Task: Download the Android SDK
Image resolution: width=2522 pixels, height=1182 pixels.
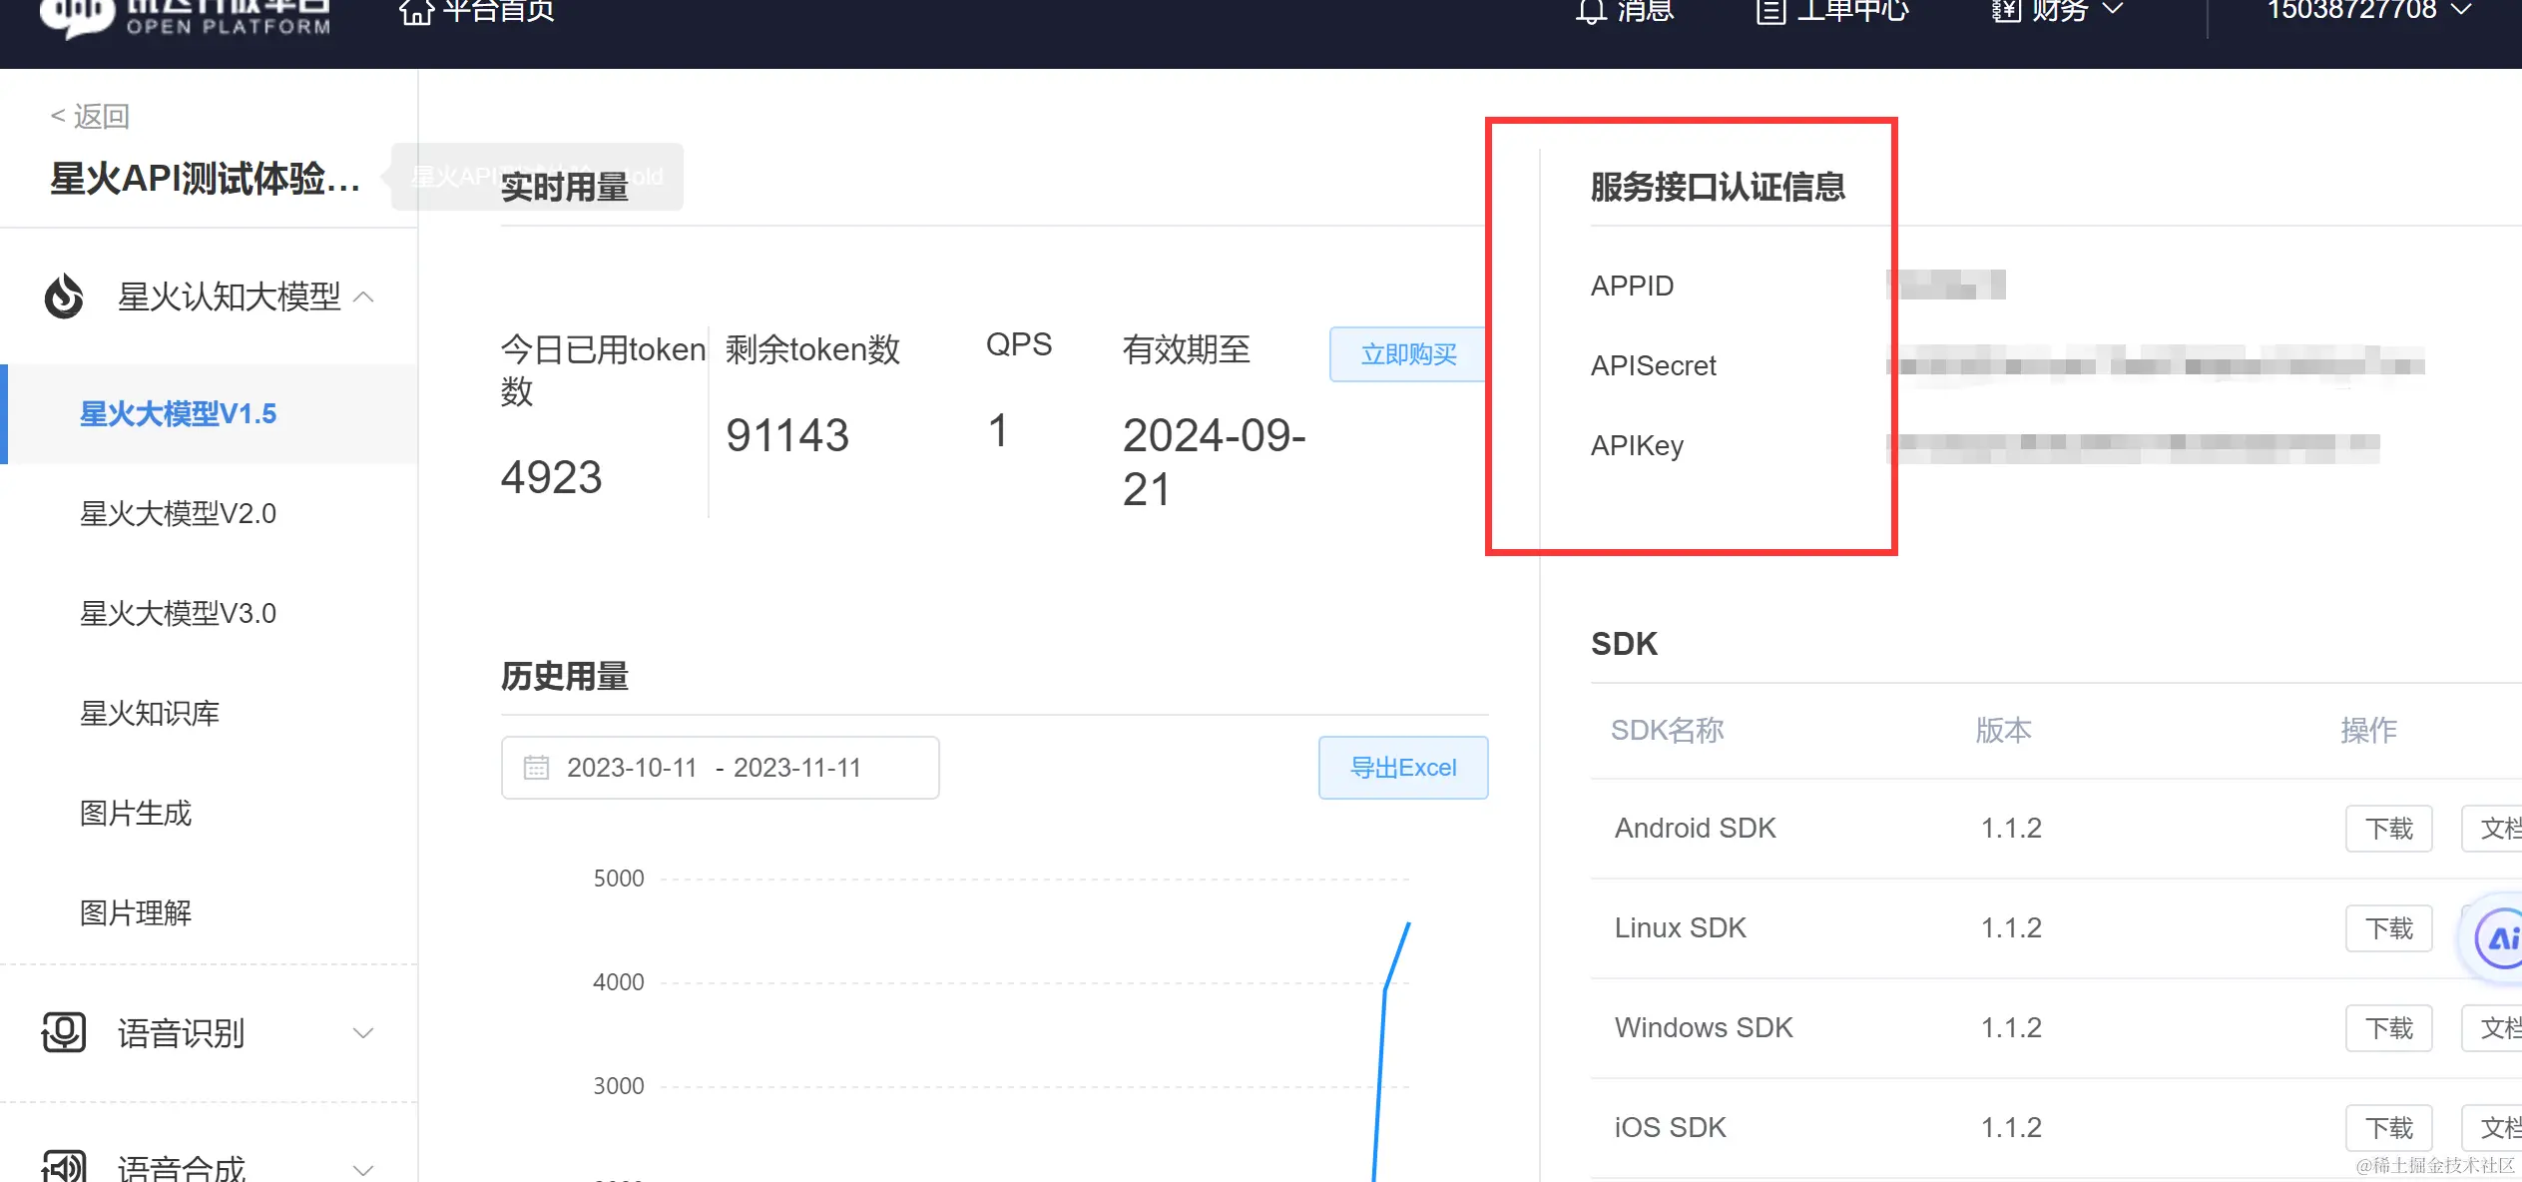Action: click(2388, 828)
